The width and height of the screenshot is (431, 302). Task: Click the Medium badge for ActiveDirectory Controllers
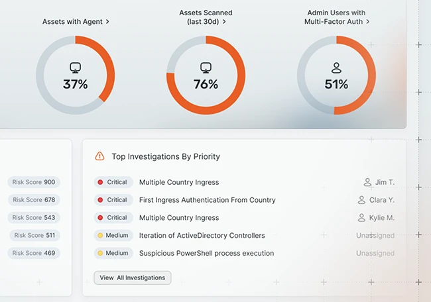[113, 235]
